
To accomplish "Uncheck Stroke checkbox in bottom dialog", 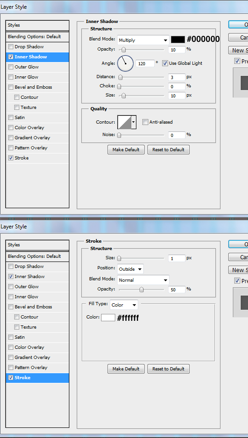I will point(11,377).
